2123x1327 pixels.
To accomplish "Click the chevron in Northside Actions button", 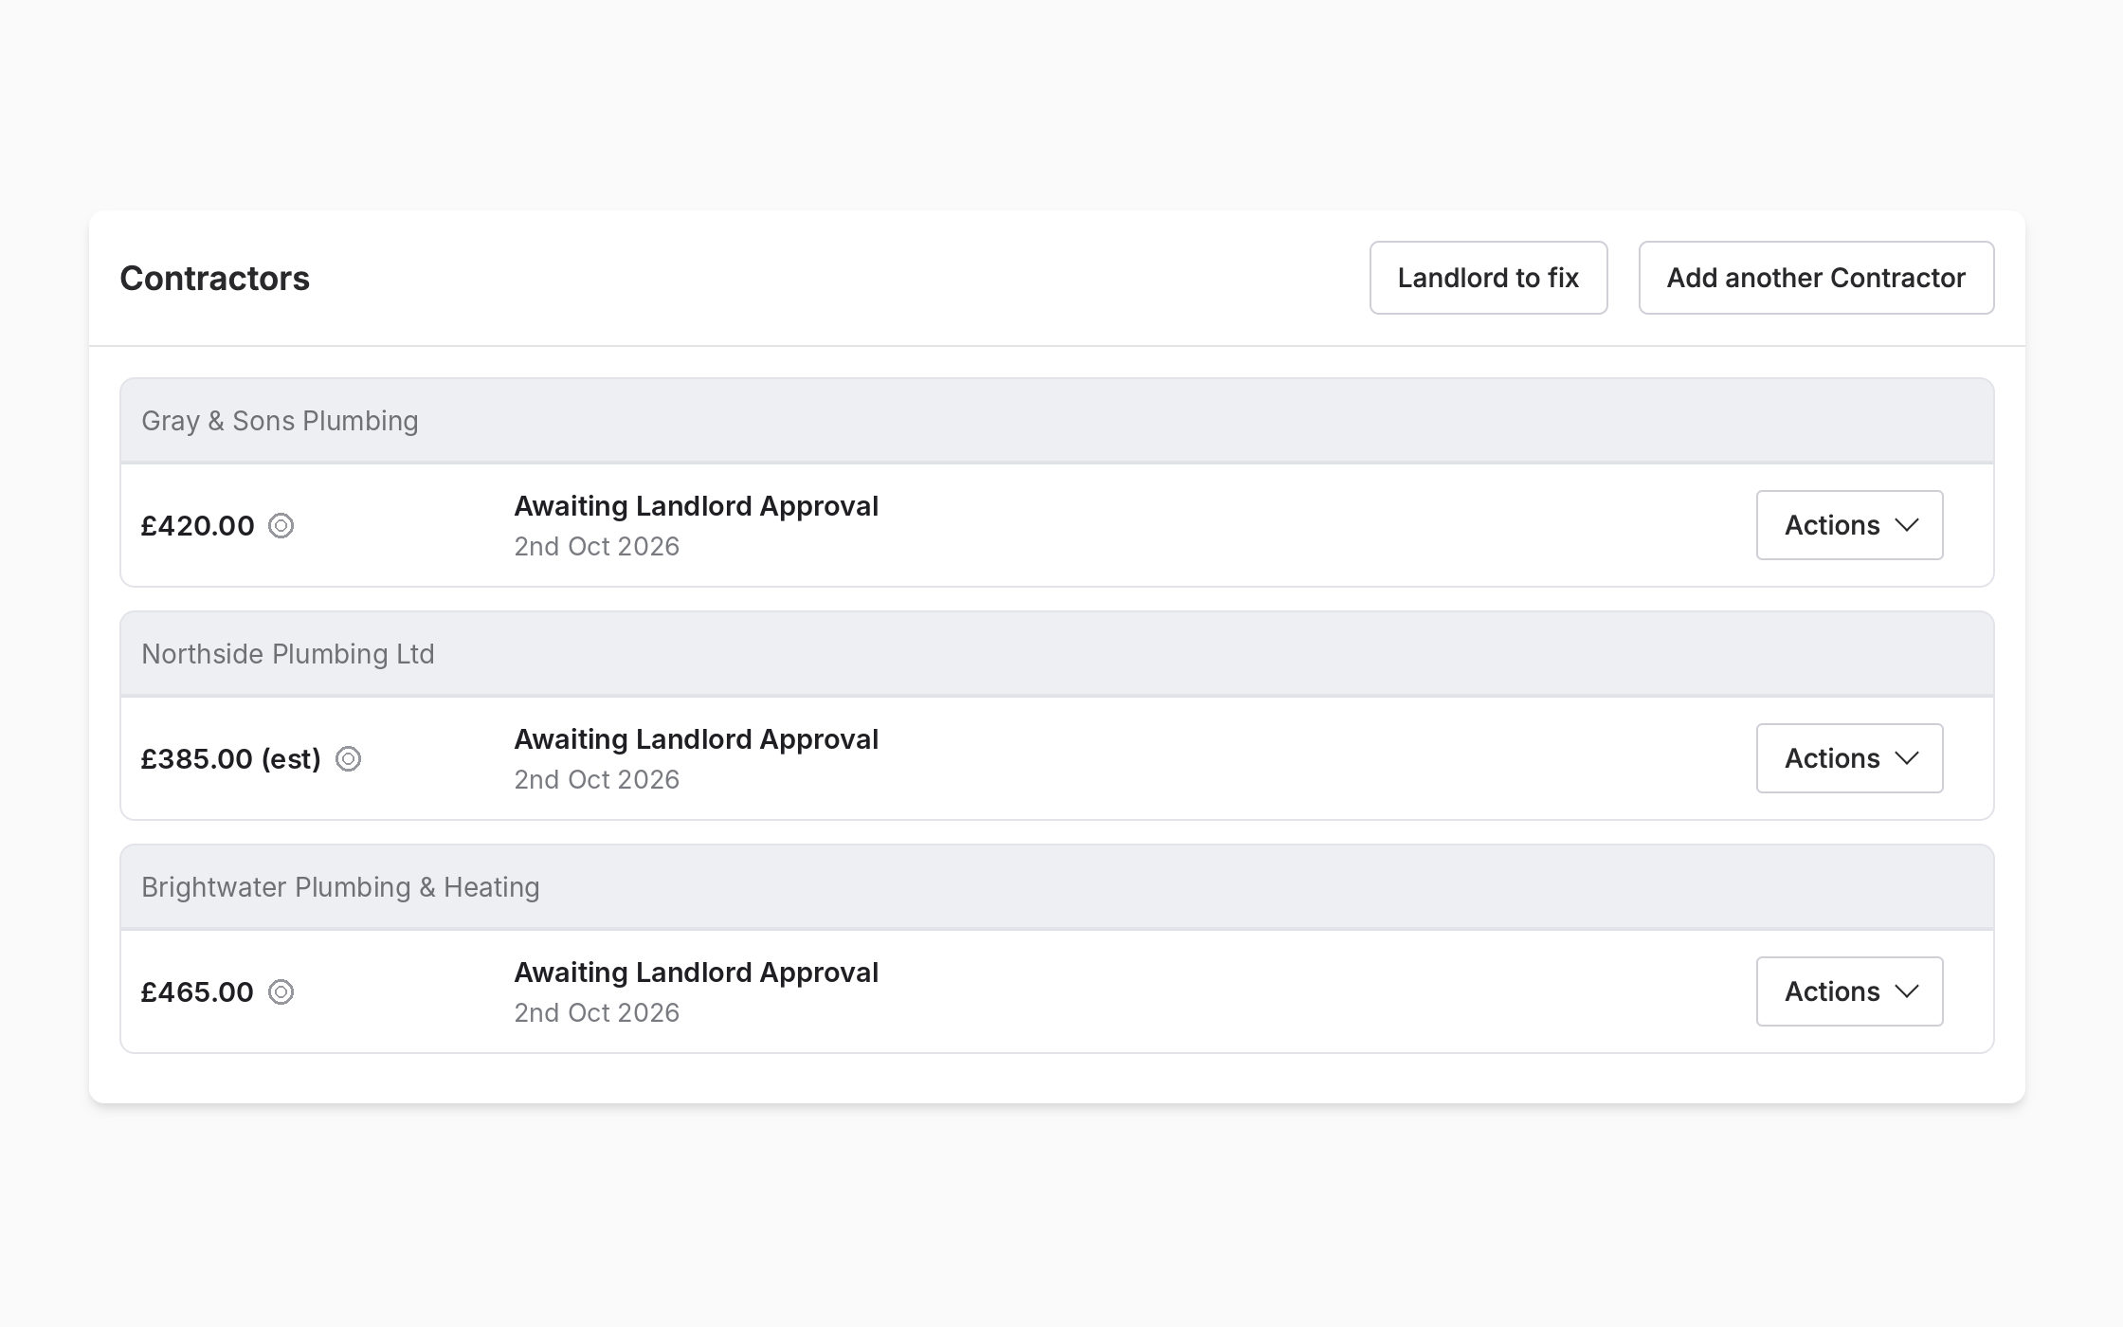I will point(1907,758).
